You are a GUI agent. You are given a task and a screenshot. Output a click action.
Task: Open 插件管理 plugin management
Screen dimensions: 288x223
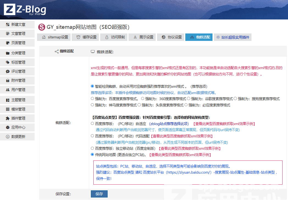click(18, 118)
